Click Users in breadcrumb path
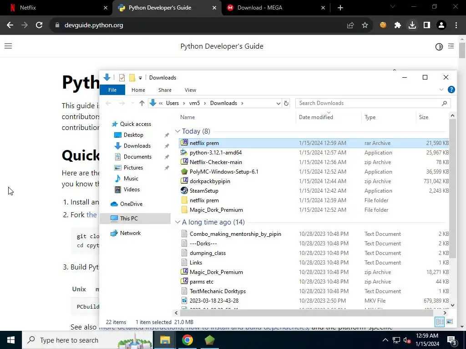Image resolution: width=466 pixels, height=349 pixels. (x=172, y=103)
